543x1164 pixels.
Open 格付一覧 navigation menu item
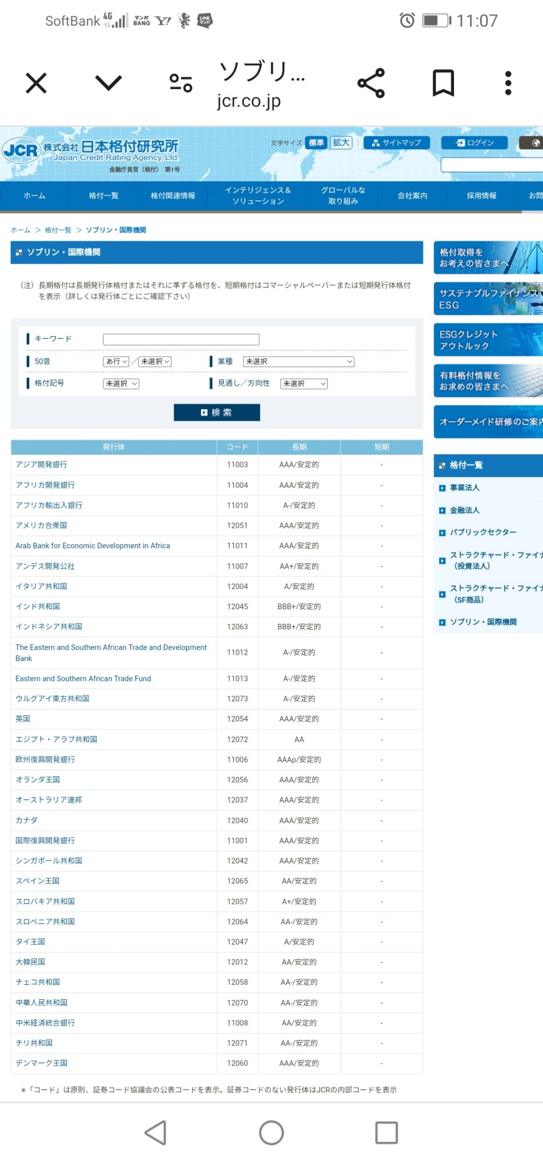coord(103,196)
